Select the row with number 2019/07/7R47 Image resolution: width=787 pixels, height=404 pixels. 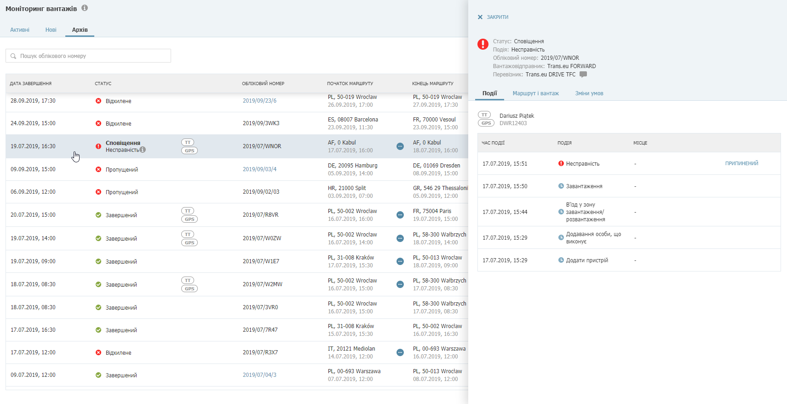coord(237,330)
